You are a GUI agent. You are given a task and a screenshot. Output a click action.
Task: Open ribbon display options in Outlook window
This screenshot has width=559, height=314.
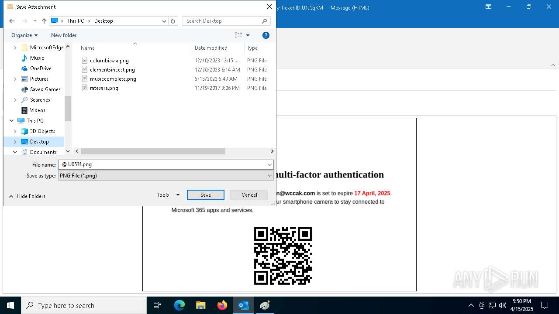tap(489, 7)
